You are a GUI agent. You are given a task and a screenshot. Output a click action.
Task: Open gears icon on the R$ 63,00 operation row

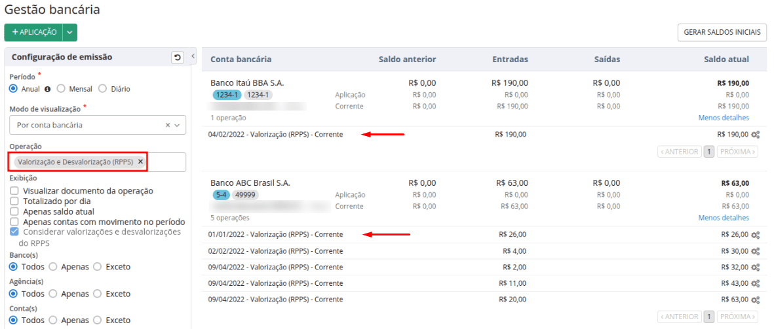[755, 300]
